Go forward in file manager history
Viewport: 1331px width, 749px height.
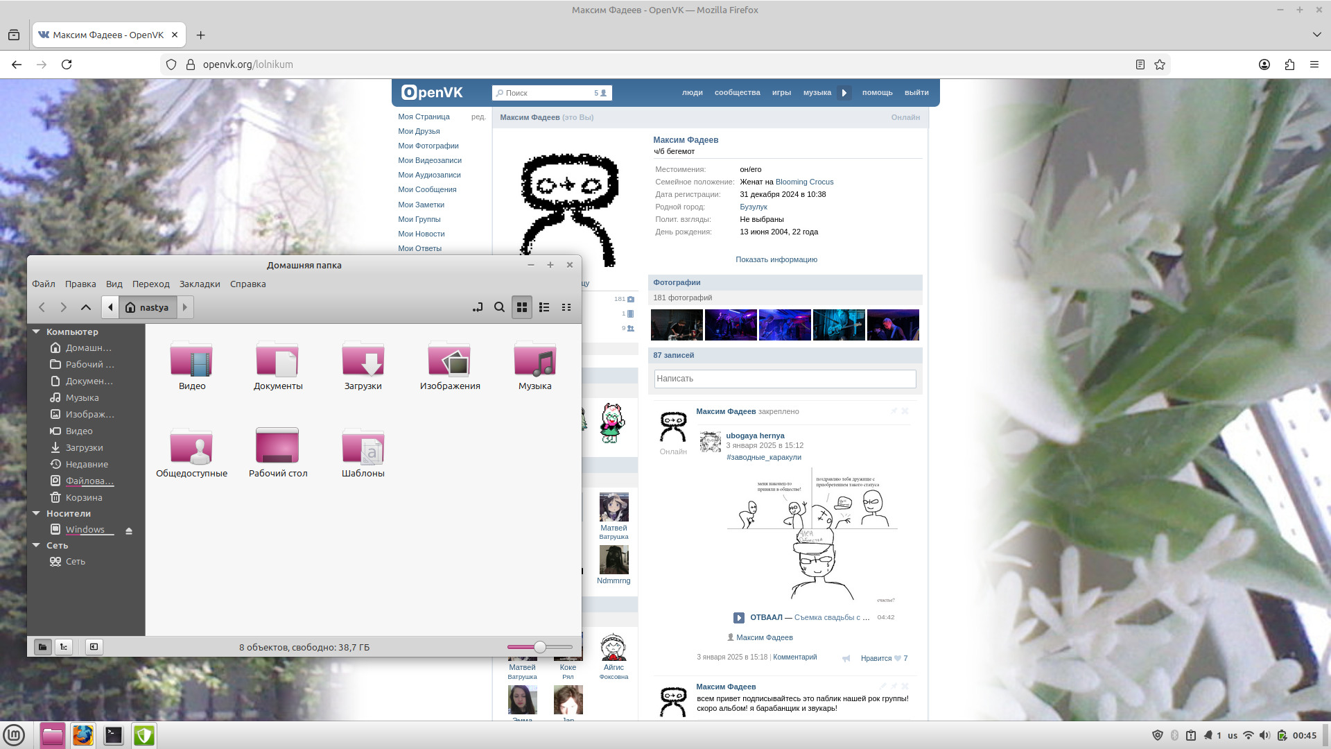[64, 307]
